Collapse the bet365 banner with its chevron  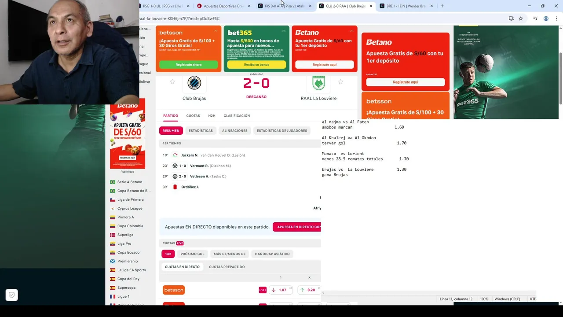coord(284,31)
